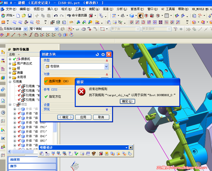
Task: Click the wireframe rectangle display icon
Action: [167, 16]
